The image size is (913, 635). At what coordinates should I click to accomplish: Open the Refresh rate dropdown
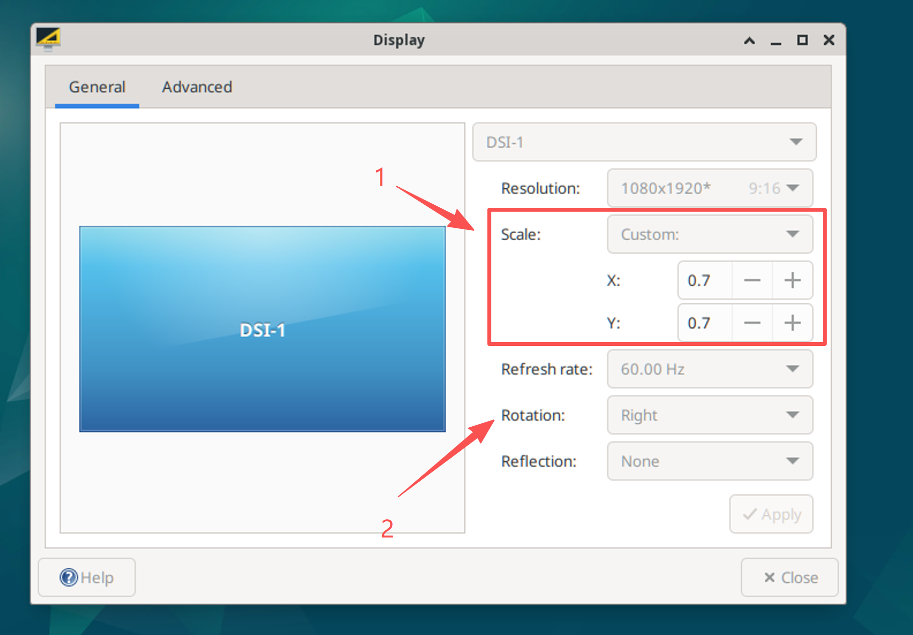(710, 369)
